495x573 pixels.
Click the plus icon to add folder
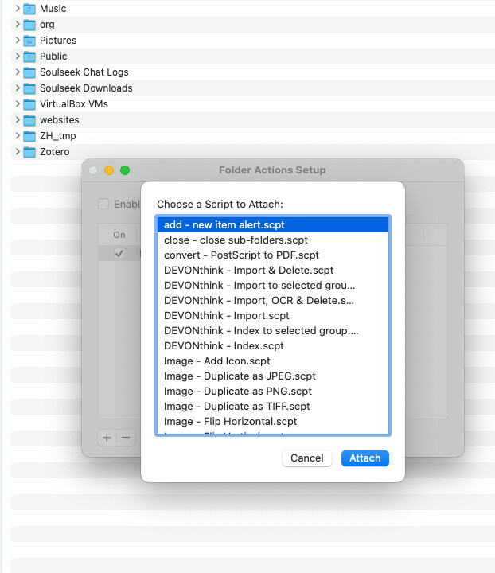(x=107, y=438)
